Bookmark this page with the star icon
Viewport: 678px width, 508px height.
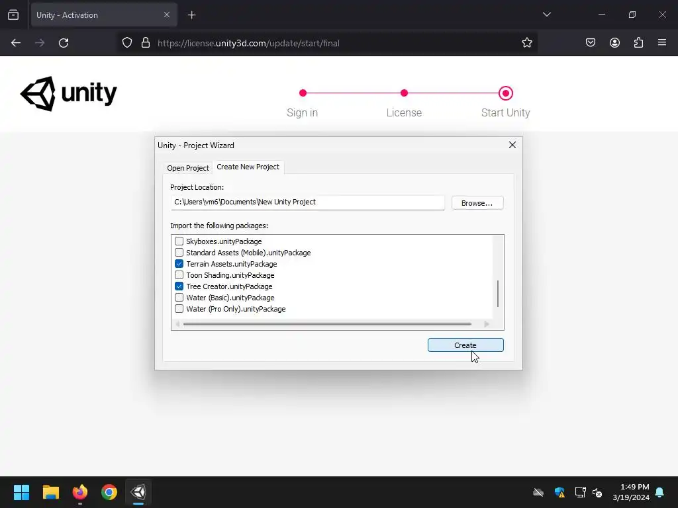click(526, 43)
